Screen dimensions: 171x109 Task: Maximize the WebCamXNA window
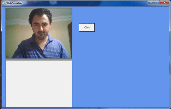[x=157, y=3]
